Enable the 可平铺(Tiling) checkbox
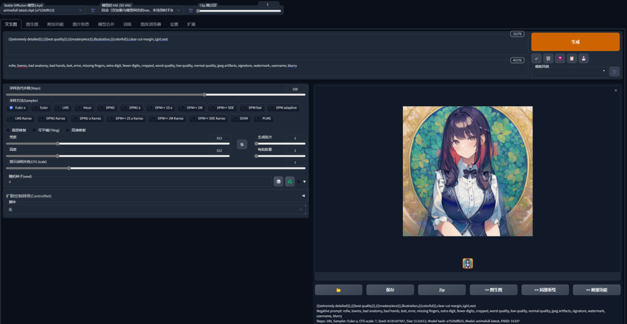Image resolution: width=627 pixels, height=324 pixels. (x=34, y=130)
